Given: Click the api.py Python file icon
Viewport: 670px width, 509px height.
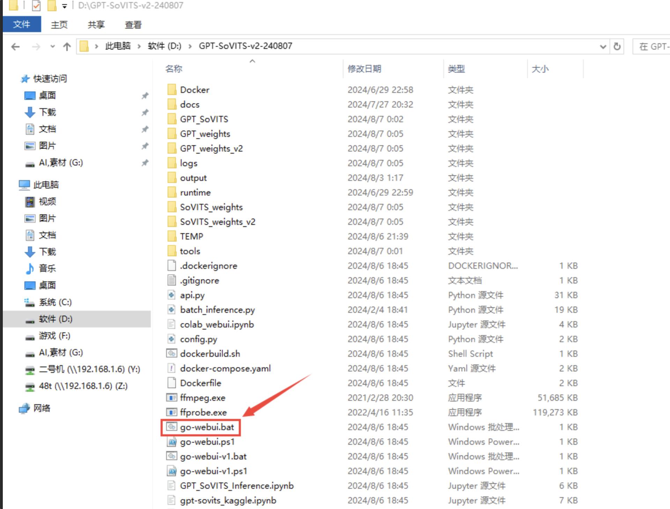Looking at the screenshot, I should click(x=171, y=295).
